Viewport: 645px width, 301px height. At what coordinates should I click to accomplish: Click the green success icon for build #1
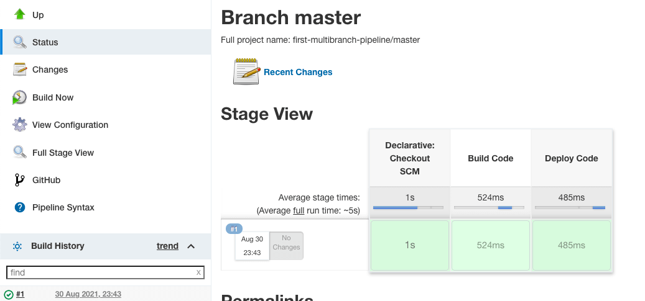point(8,294)
